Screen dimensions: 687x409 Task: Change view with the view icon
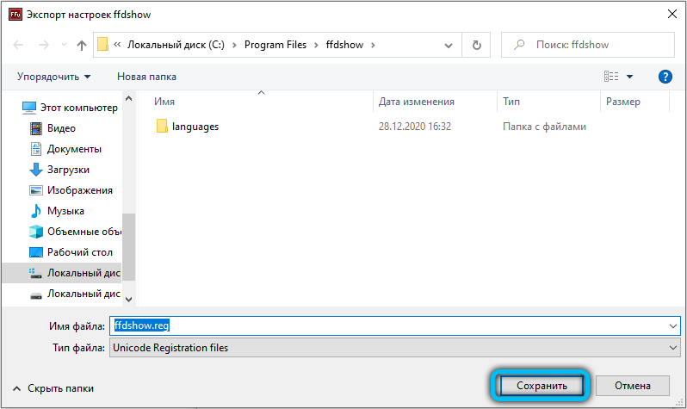pos(610,77)
